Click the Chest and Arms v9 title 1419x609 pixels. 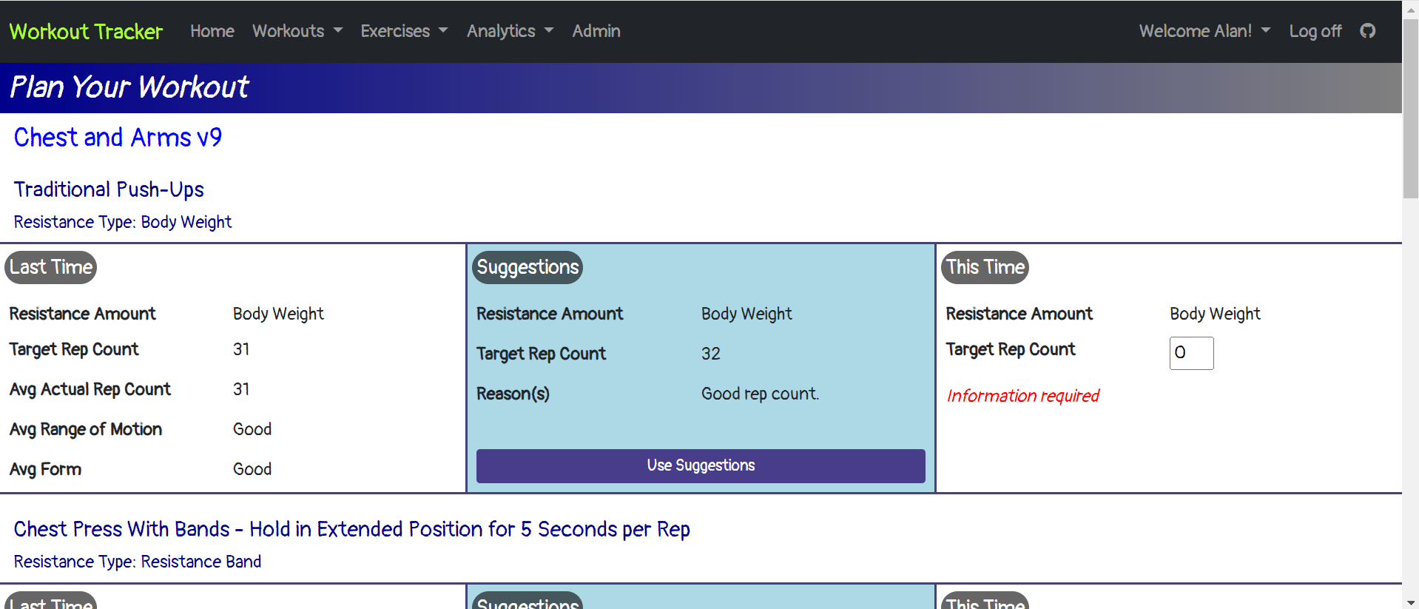(118, 138)
